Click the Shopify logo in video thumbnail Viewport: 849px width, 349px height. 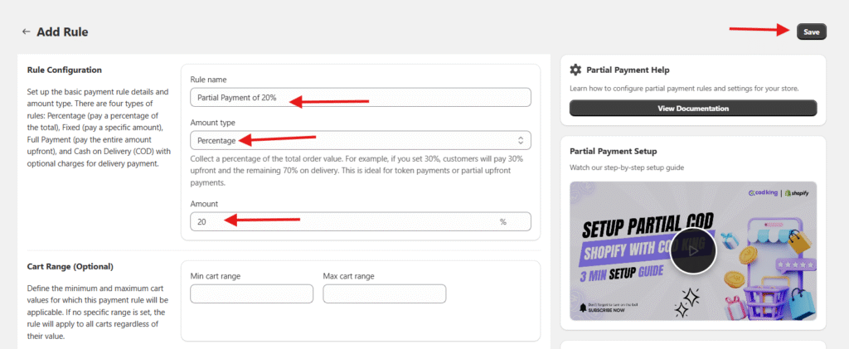click(798, 192)
